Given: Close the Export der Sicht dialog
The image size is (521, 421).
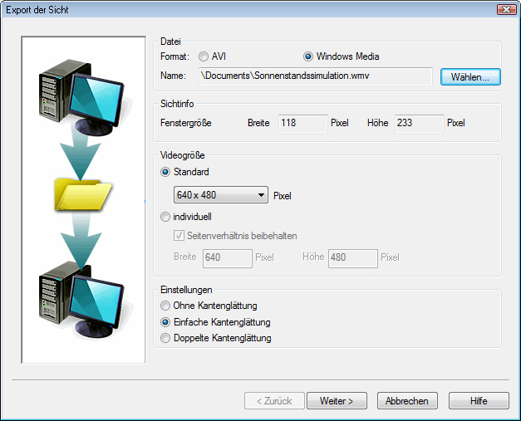Looking at the screenshot, I should click(506, 10).
